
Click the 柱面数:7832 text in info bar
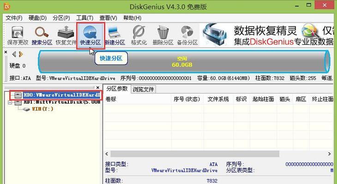coord(270,78)
